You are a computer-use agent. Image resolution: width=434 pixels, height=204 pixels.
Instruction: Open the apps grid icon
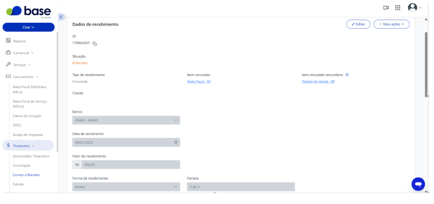click(x=398, y=8)
